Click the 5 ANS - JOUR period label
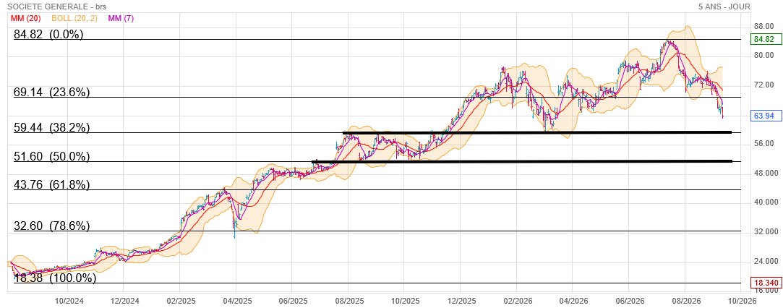This screenshot has height=308, width=783. coord(724,7)
